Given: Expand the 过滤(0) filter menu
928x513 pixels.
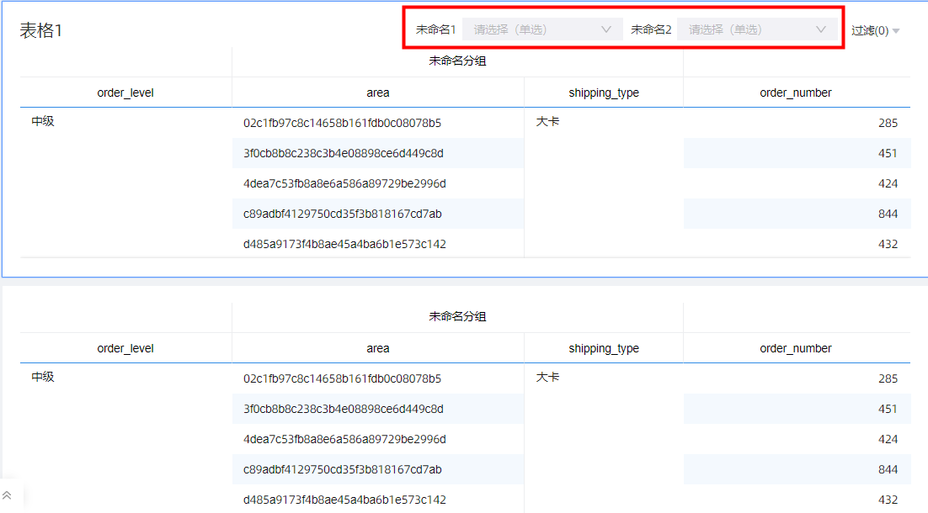Looking at the screenshot, I should (875, 31).
